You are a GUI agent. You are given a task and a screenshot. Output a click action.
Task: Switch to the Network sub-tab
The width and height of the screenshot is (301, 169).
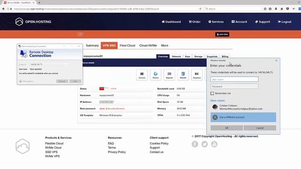[176, 56]
